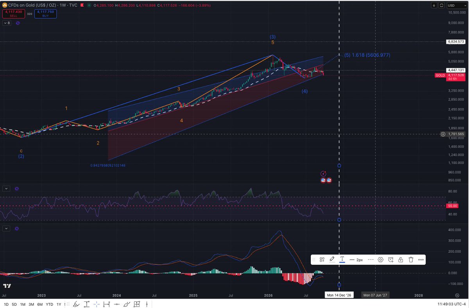This screenshot has height=308, width=469.
Task: Click the blue (2) wave label
Action: click(x=21, y=156)
